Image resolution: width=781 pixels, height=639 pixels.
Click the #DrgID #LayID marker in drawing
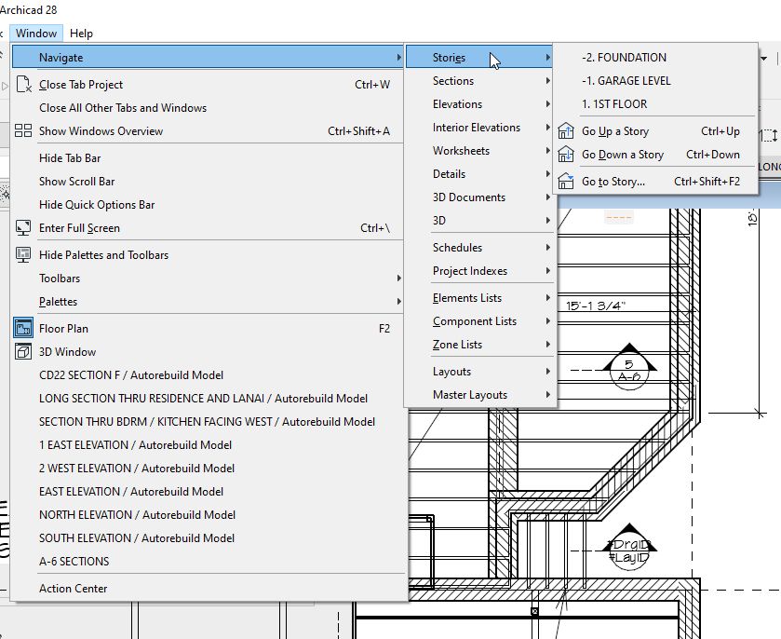click(x=629, y=549)
